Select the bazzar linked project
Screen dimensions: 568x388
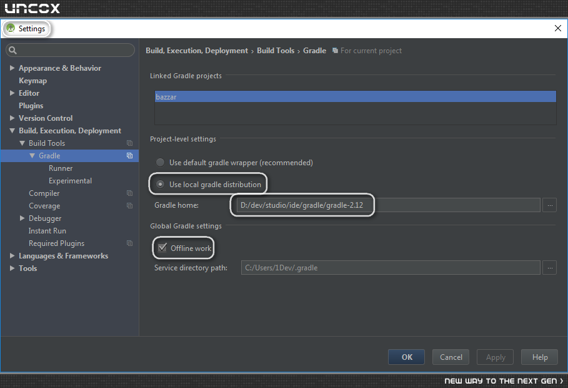(355, 96)
